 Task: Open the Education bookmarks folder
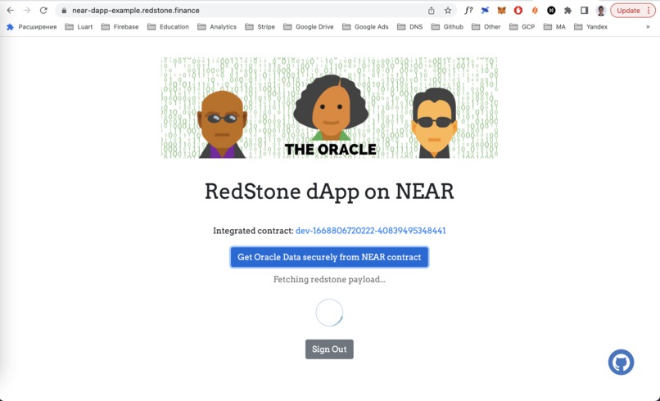point(168,26)
